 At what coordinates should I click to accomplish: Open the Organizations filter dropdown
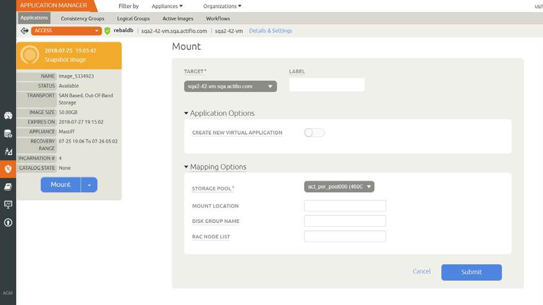(222, 6)
